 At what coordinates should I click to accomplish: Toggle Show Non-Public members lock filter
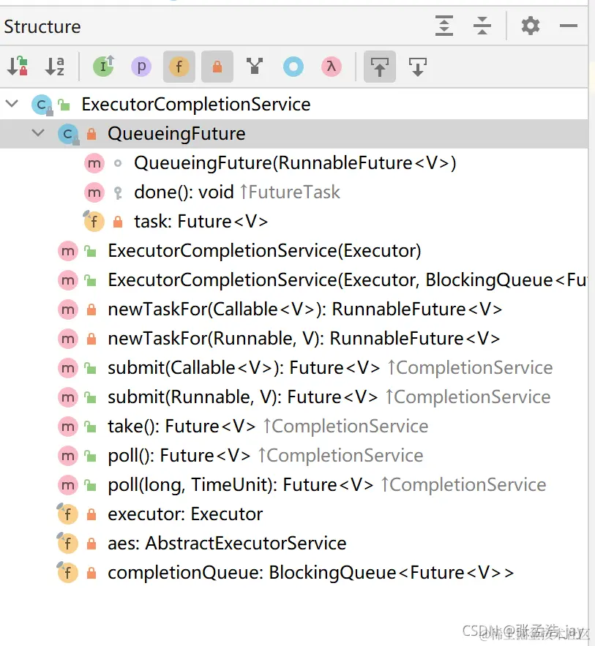tap(217, 67)
